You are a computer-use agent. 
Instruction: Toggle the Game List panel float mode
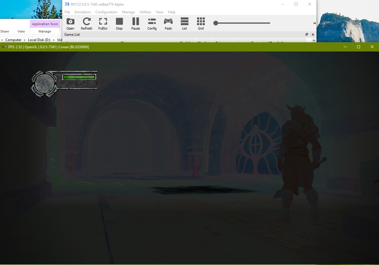(x=307, y=34)
